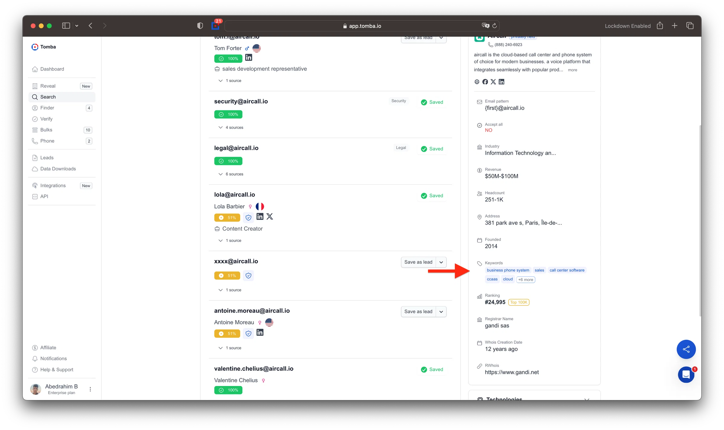
Task: Click the Tomba logo
Action: click(44, 47)
